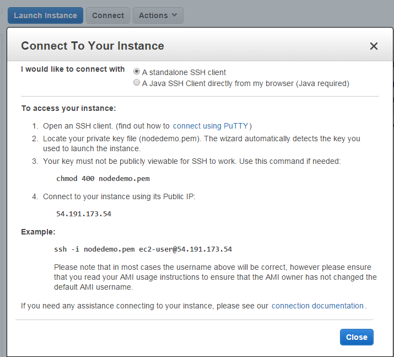This screenshot has height=357, width=394.
Task: Open the connection documentation link
Action: pyautogui.click(x=317, y=306)
